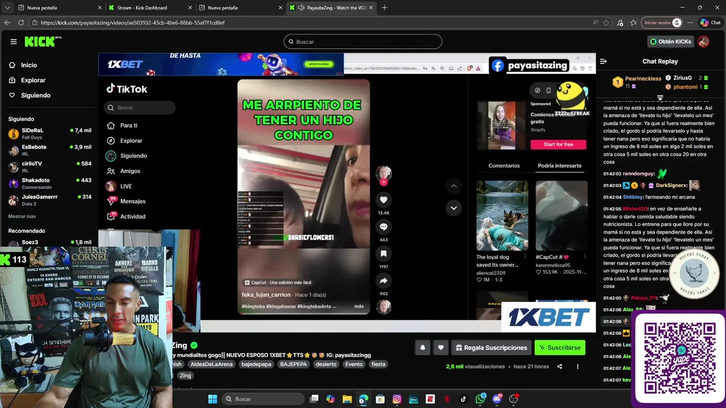Open the favorites list icon in Edge toolbar
The width and height of the screenshot is (726, 408).
coord(633,23)
